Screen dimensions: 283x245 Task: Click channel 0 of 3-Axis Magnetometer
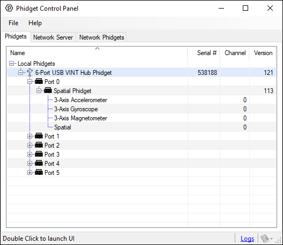click(x=245, y=118)
